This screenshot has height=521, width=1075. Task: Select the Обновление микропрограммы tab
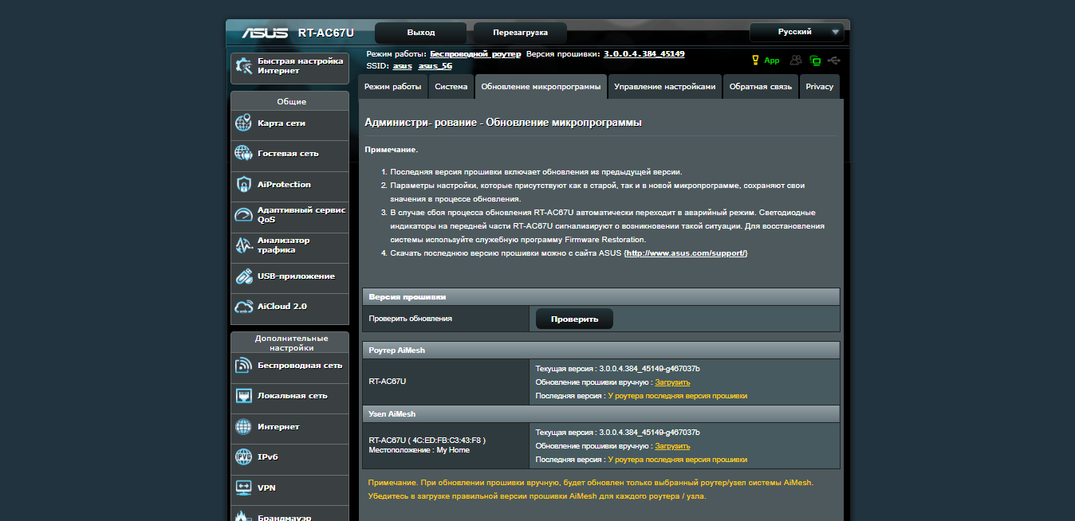pos(541,87)
